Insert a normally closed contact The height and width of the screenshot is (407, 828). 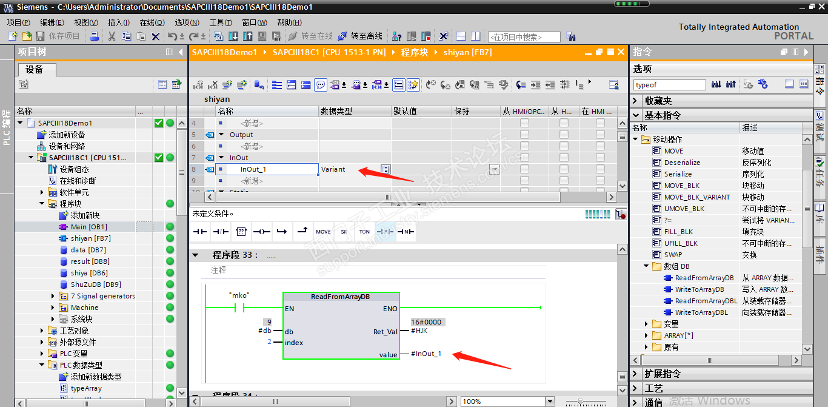[x=221, y=232]
